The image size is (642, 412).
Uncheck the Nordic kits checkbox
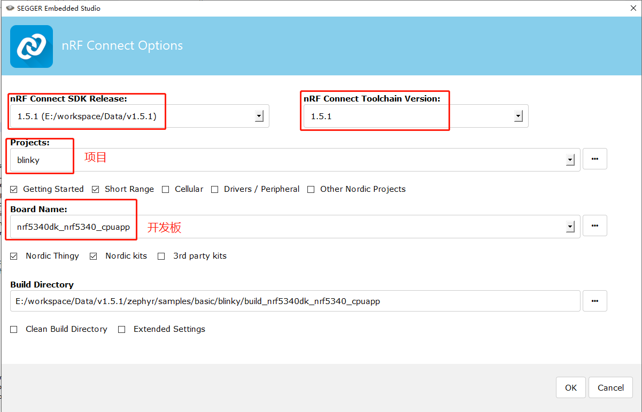(94, 256)
